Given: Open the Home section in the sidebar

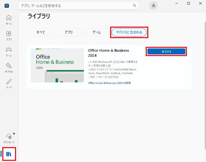Looking at the screenshot, I should (x=9, y=20).
